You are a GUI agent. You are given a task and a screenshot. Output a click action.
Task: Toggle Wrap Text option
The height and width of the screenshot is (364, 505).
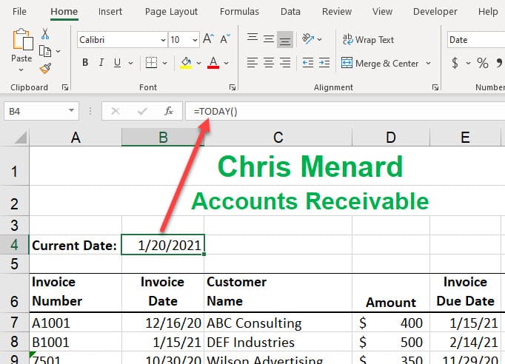click(367, 39)
